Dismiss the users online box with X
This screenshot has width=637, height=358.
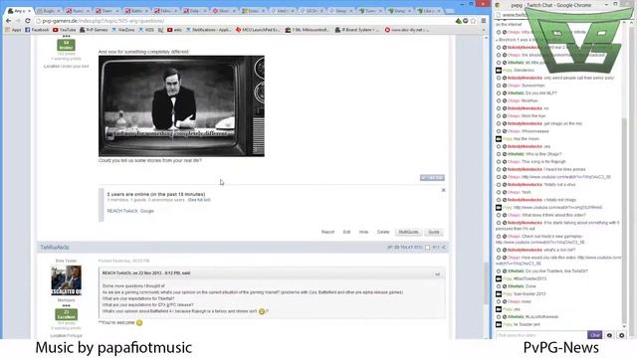point(443,190)
